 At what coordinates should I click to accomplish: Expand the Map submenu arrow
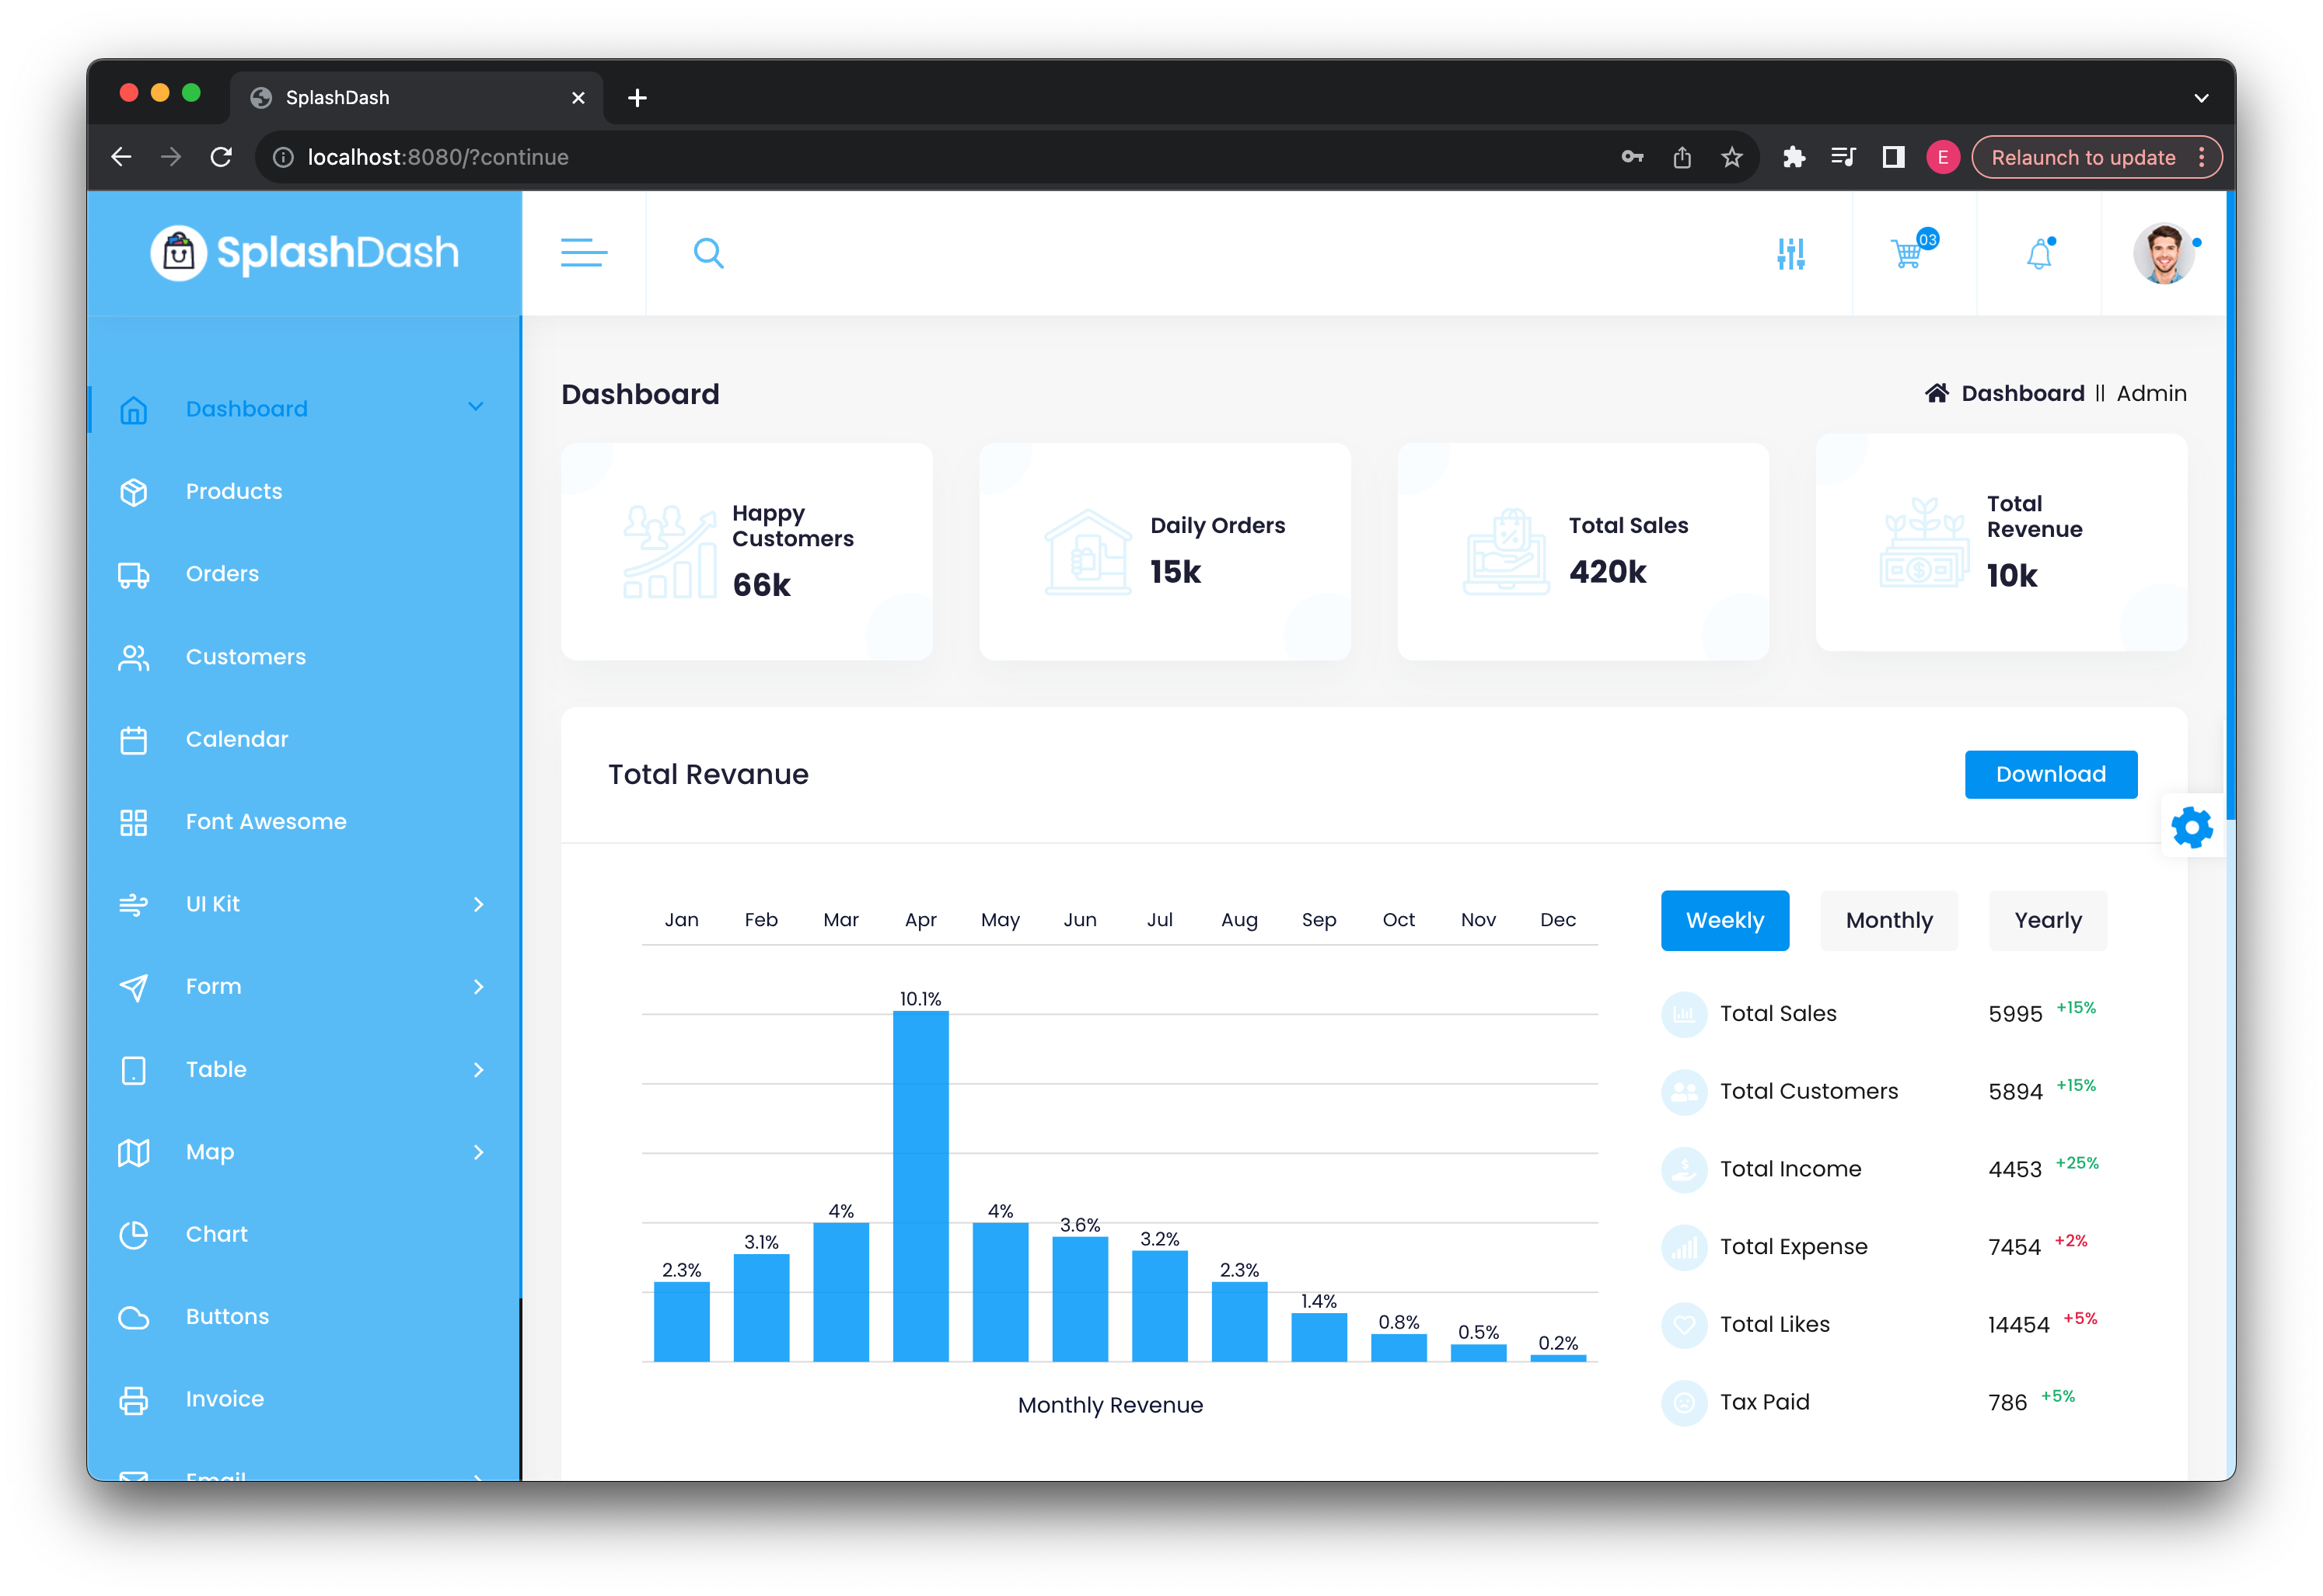click(478, 1152)
